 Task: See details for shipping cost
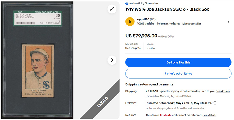pyautogui.click(x=222, y=91)
